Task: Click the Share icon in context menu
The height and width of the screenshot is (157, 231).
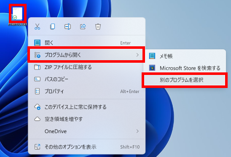Action: point(83,27)
